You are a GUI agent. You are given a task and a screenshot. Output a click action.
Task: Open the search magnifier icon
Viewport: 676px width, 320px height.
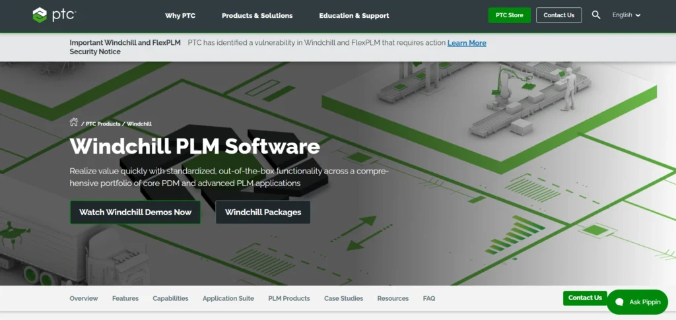[596, 15]
